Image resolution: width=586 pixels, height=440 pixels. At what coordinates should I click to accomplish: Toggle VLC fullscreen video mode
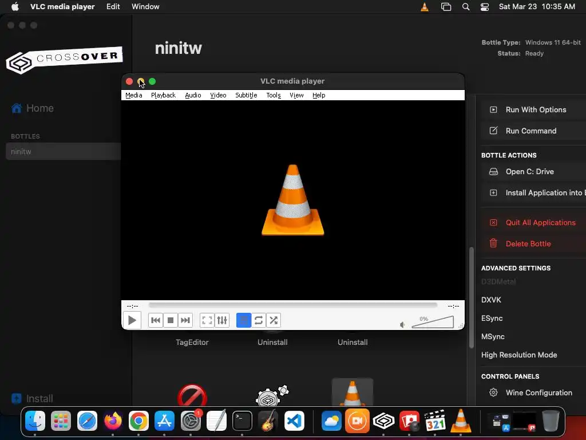click(x=207, y=320)
